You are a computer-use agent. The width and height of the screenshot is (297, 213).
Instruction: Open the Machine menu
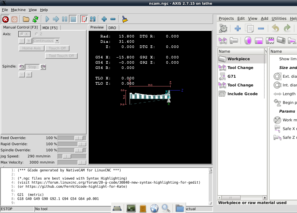click(18, 10)
